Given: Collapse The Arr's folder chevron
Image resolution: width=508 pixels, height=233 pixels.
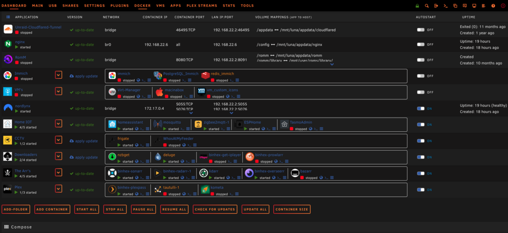Looking at the screenshot, I should pos(58,172).
